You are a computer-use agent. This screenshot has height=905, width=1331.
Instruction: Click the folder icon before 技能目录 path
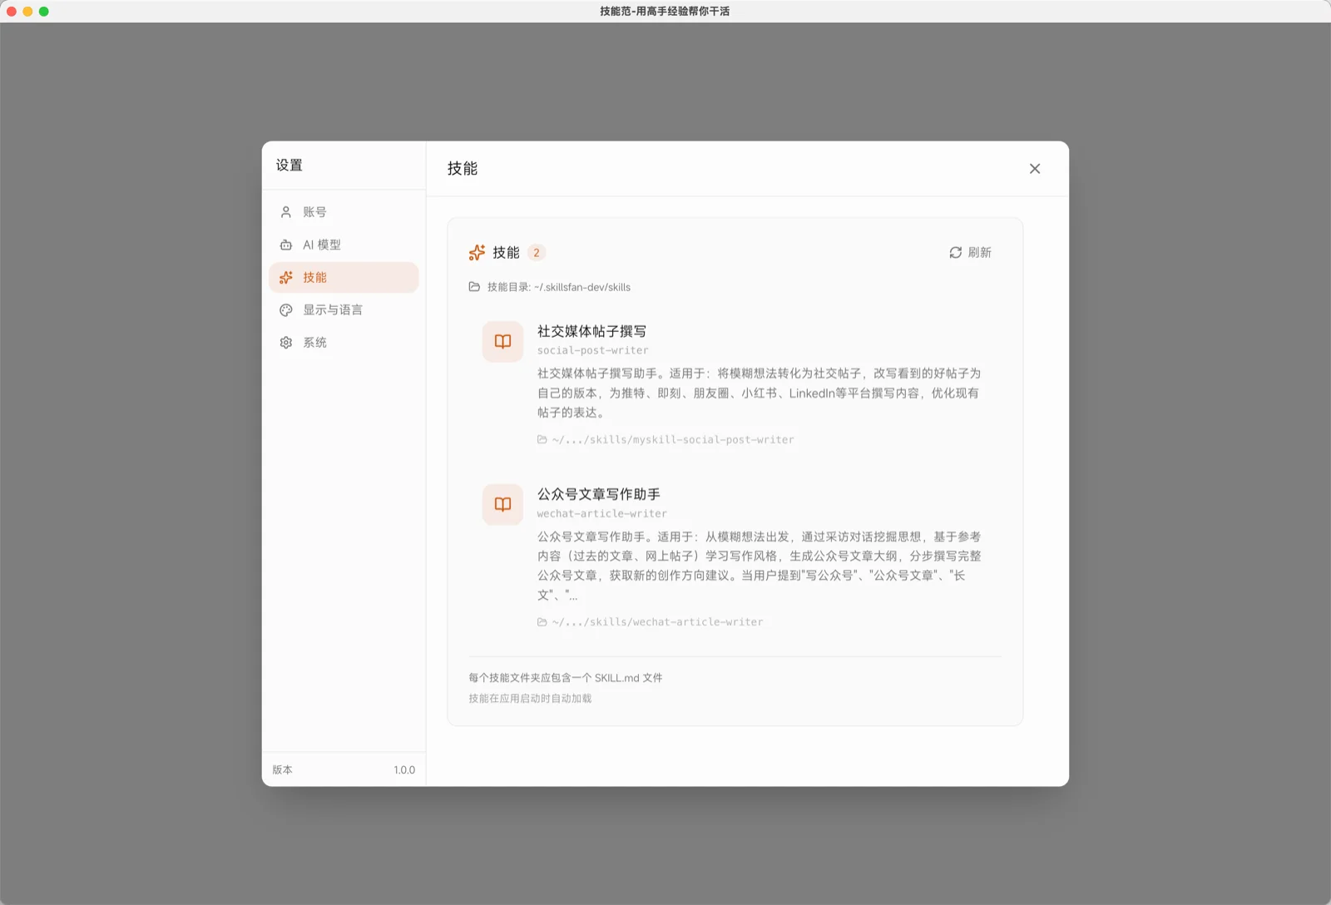click(x=473, y=286)
